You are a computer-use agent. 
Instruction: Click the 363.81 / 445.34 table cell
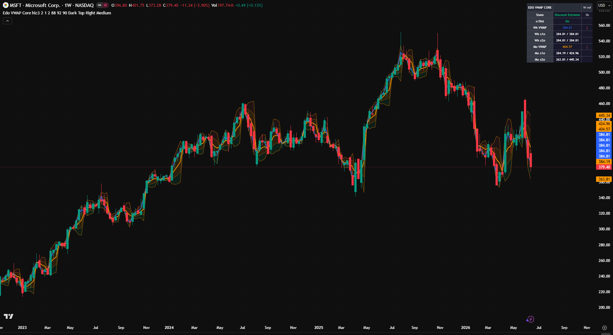(x=567, y=60)
